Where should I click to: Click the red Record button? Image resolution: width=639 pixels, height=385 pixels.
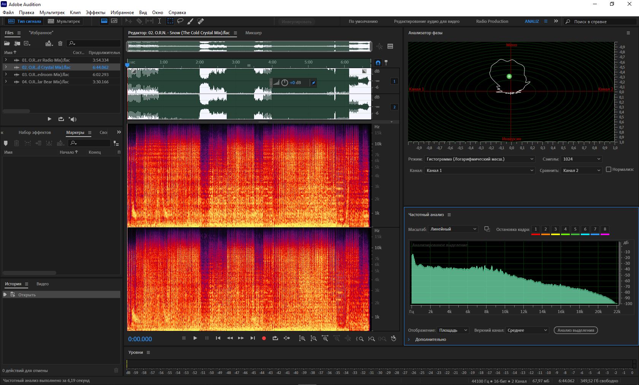coord(264,338)
